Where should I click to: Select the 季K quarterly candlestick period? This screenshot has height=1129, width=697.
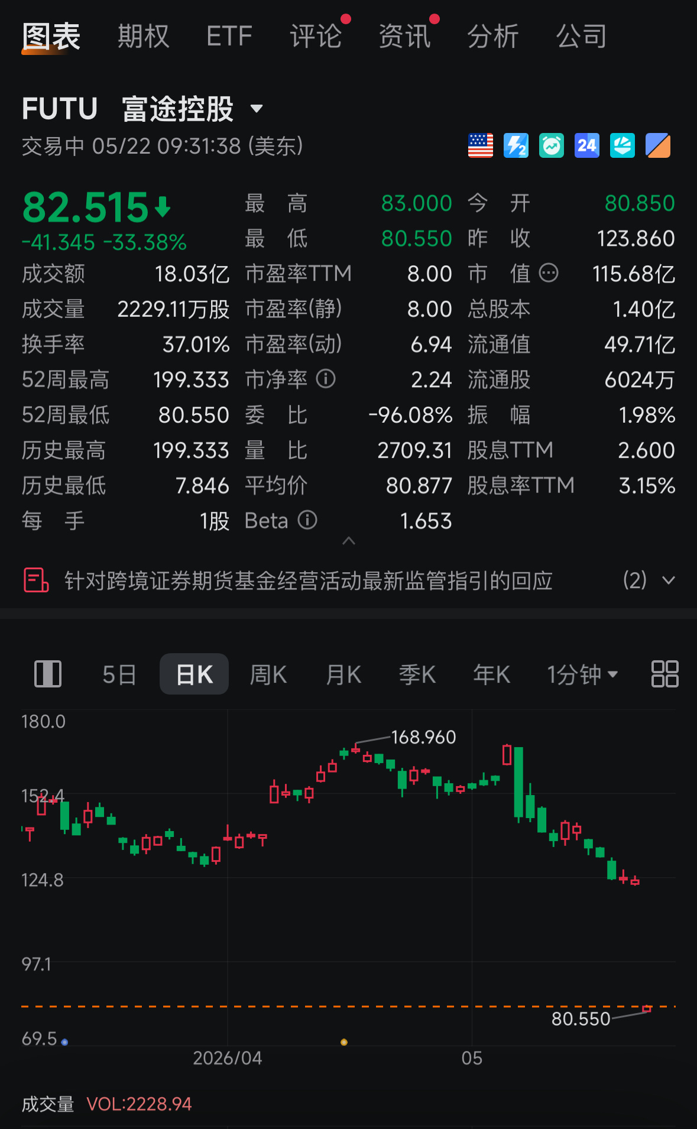tap(417, 674)
